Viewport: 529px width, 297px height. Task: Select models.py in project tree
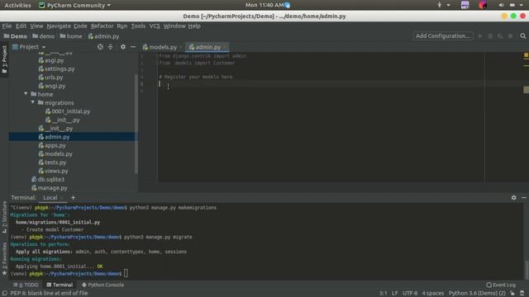coord(59,154)
